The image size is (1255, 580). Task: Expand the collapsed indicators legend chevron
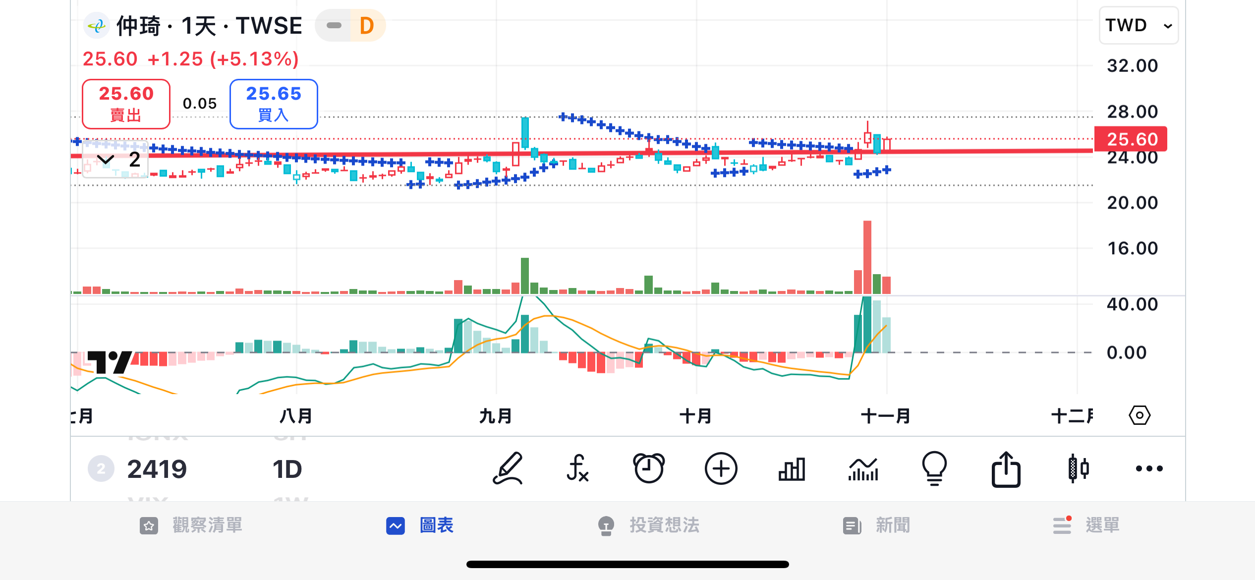click(106, 160)
